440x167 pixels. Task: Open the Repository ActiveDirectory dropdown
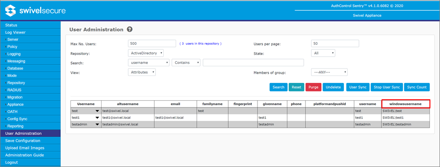pos(145,53)
